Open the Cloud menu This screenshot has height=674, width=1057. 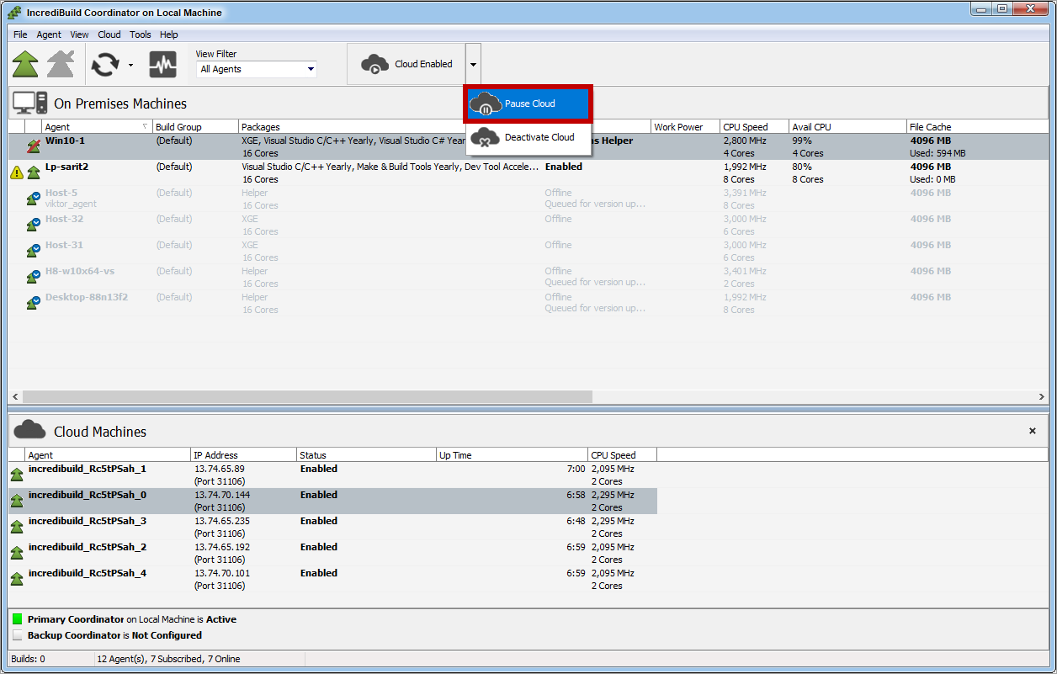(x=109, y=34)
